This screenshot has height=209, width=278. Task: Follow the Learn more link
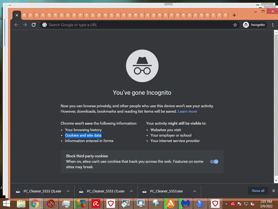point(187,111)
